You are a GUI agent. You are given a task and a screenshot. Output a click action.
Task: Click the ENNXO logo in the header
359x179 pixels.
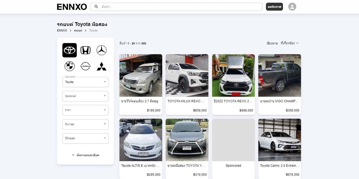click(72, 7)
